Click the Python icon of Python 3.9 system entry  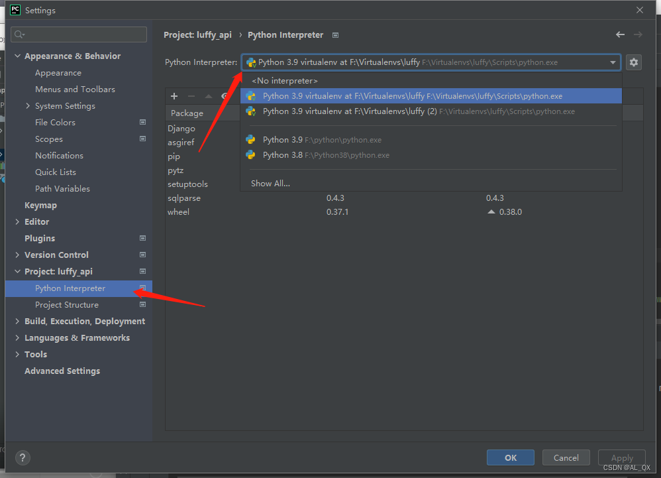(251, 140)
